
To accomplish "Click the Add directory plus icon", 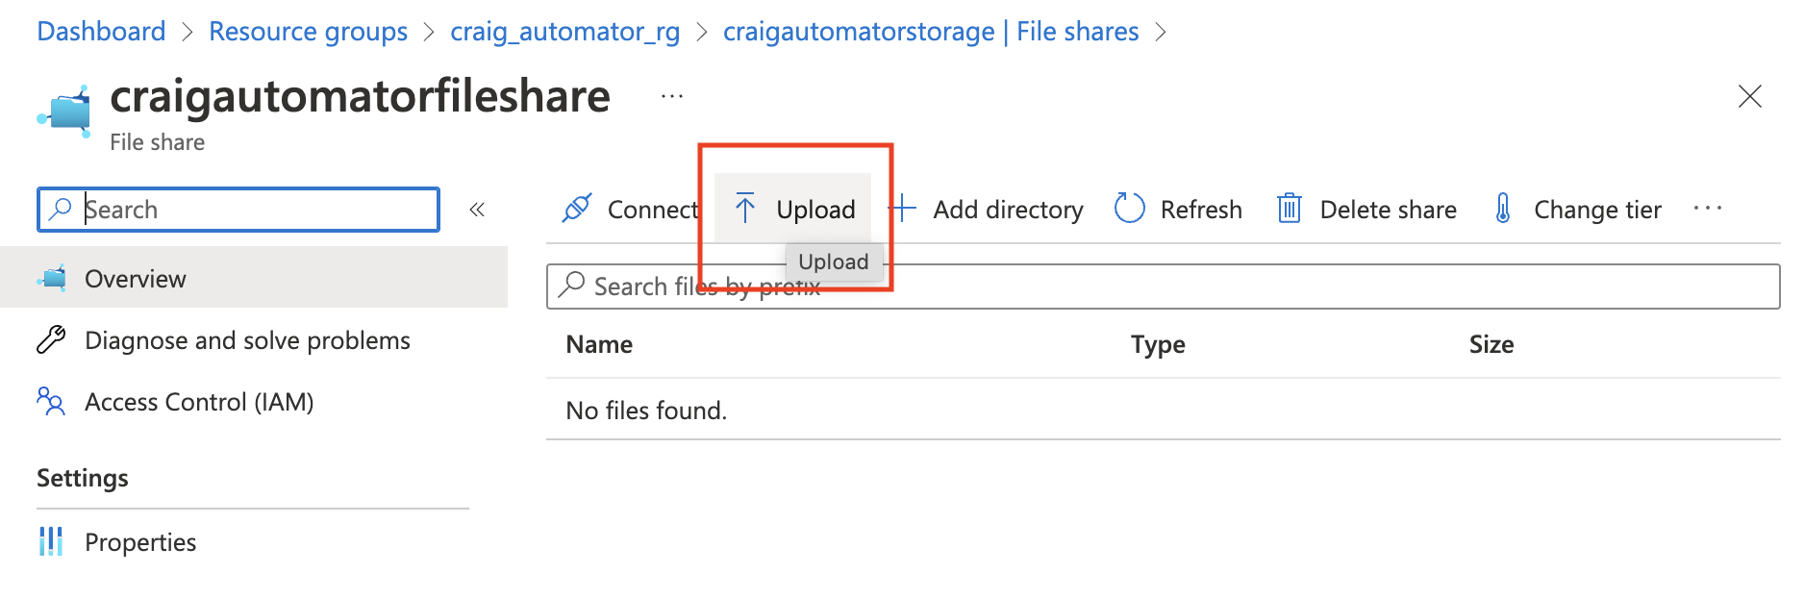I will point(903,208).
